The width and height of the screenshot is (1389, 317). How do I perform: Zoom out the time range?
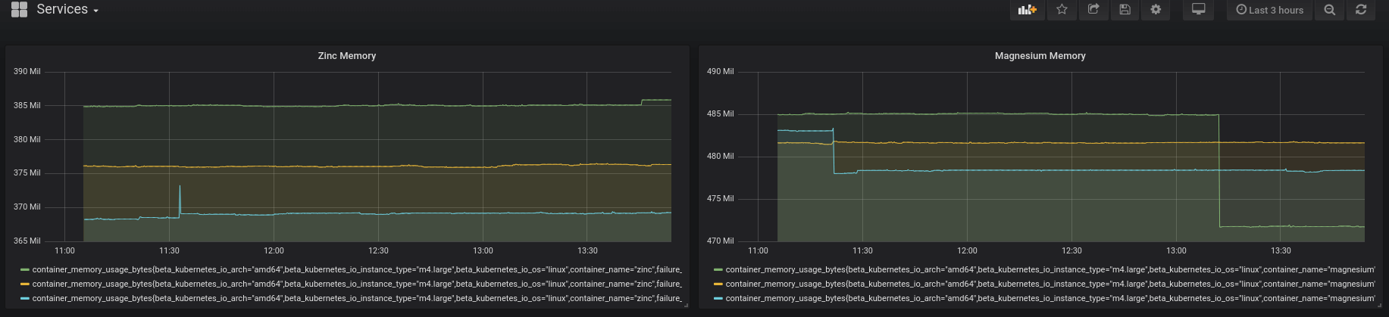(1329, 10)
